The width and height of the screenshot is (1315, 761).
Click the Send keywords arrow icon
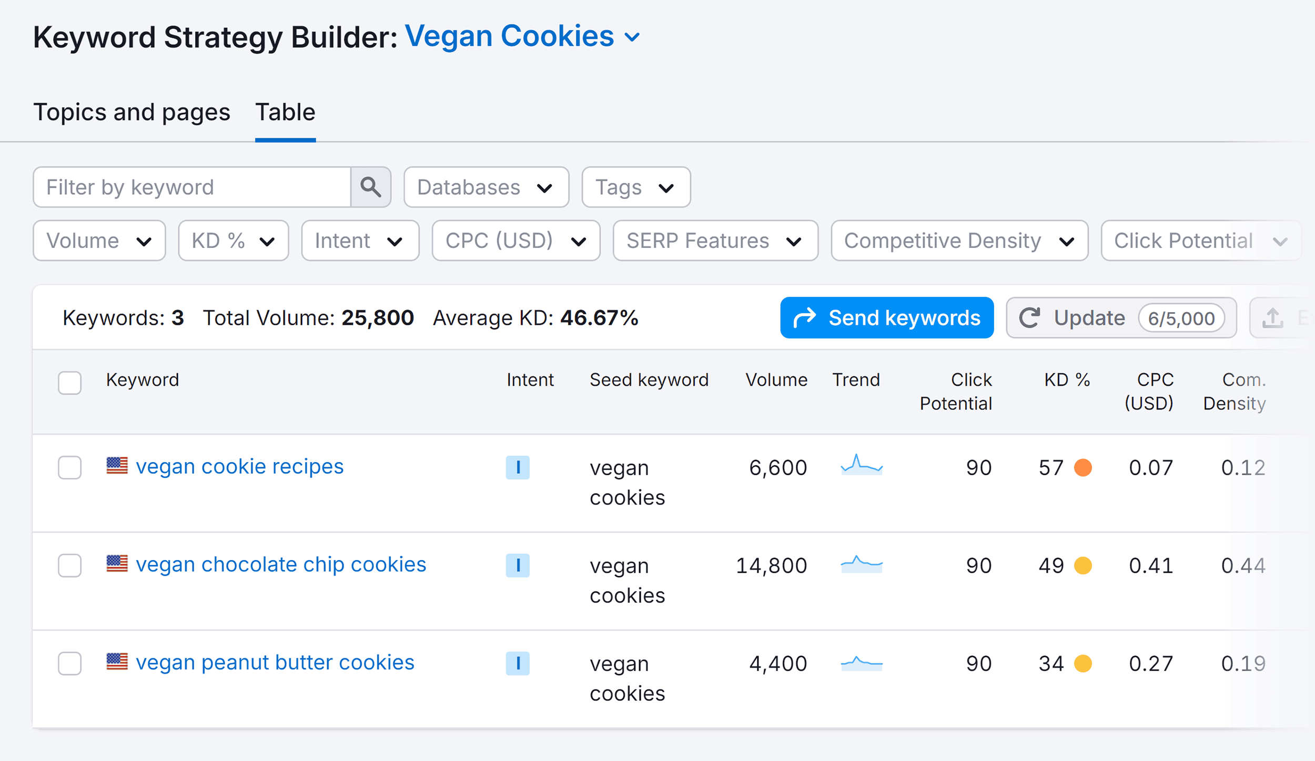(x=806, y=317)
